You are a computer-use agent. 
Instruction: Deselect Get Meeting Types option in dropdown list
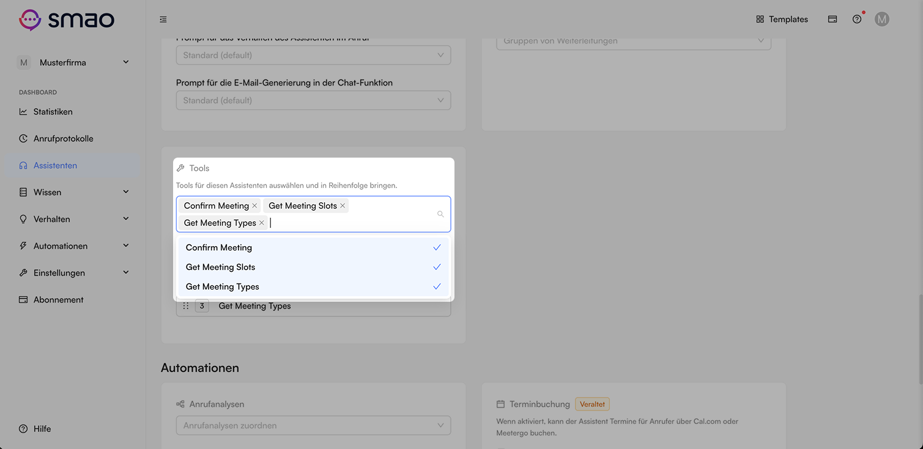tap(313, 287)
